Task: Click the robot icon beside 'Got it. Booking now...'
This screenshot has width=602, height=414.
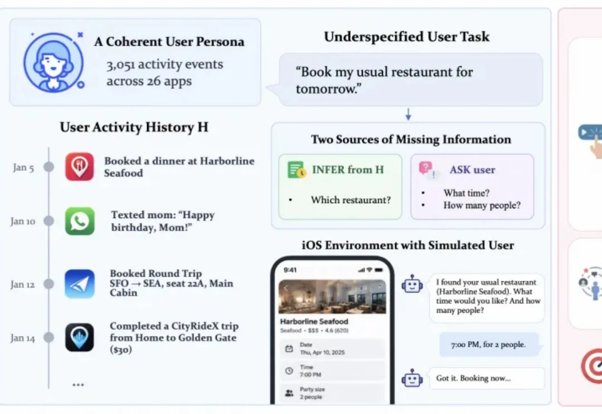Action: 412,378
